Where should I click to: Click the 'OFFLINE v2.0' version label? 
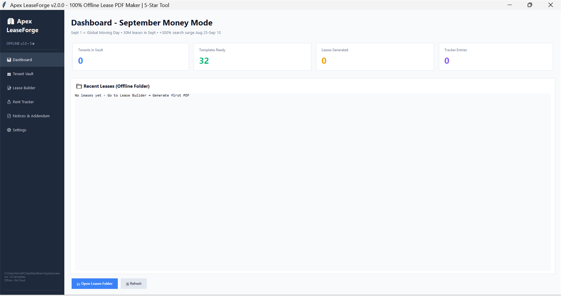20,43
